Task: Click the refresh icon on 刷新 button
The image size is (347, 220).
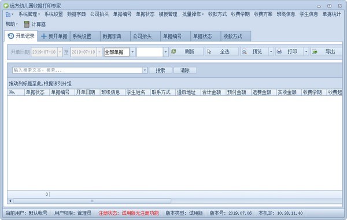Action: click(x=173, y=51)
